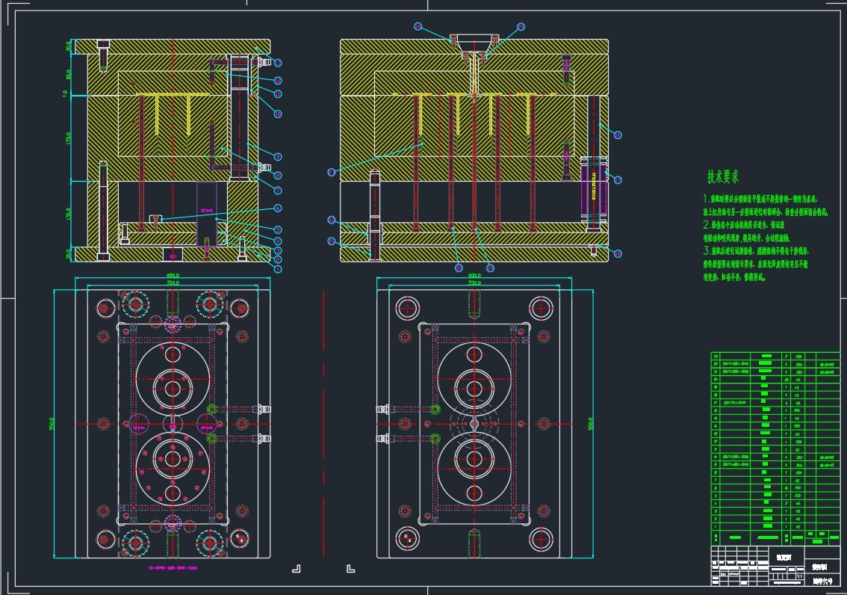Pick the 1.0 parting gap dimension
The image size is (847, 595).
[65, 93]
